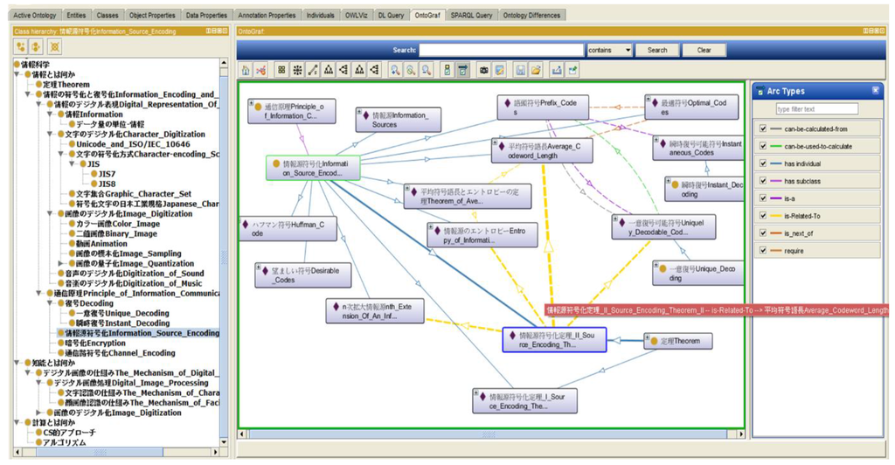Toggle the is-Related-To arc type checkbox

pyautogui.click(x=764, y=215)
